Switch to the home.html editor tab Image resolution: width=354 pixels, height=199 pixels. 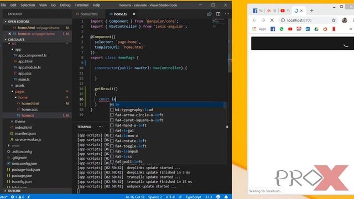point(89,14)
